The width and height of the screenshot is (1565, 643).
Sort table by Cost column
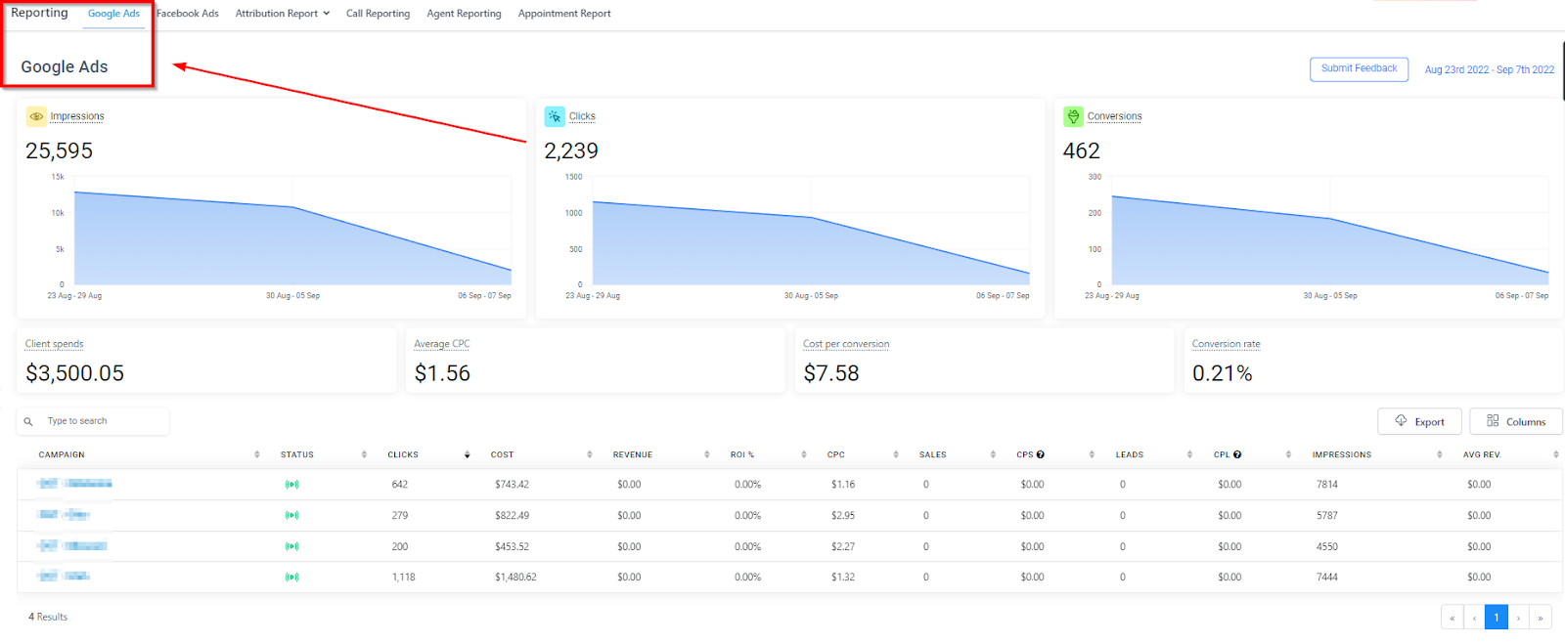pyautogui.click(x=502, y=454)
